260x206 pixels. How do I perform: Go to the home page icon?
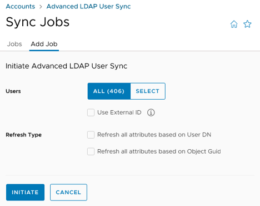coord(234,24)
